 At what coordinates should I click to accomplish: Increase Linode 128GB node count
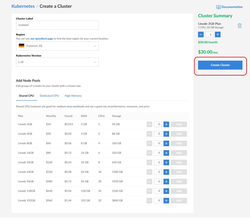(166, 191)
